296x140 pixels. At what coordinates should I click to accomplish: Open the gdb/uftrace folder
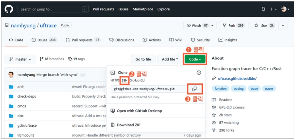(27, 126)
